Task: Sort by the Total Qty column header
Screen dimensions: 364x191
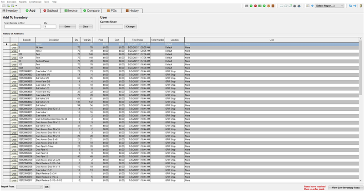Action: [86, 40]
